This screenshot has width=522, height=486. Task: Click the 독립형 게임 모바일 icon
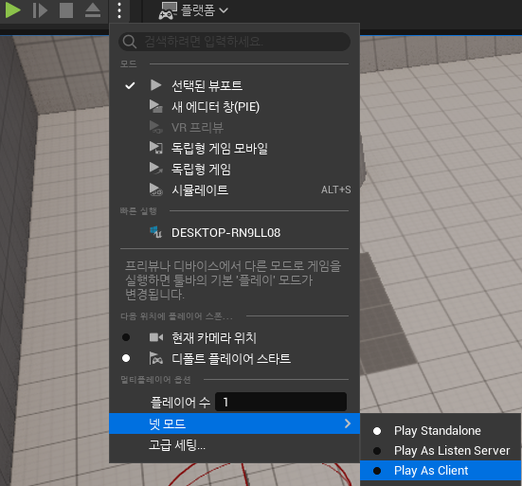tap(155, 148)
